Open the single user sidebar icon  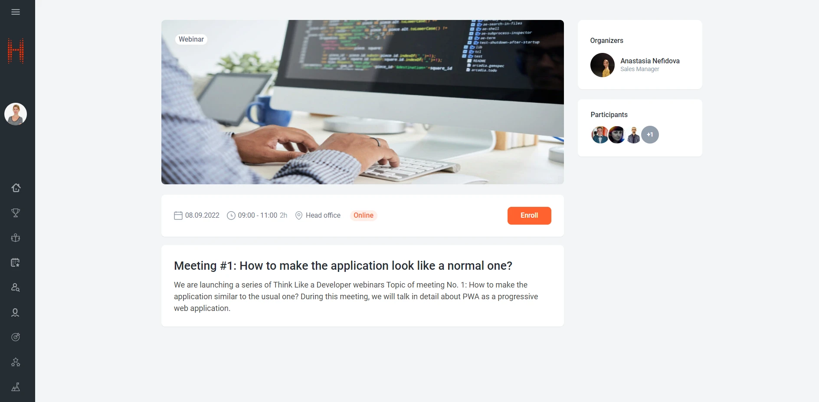point(16,312)
